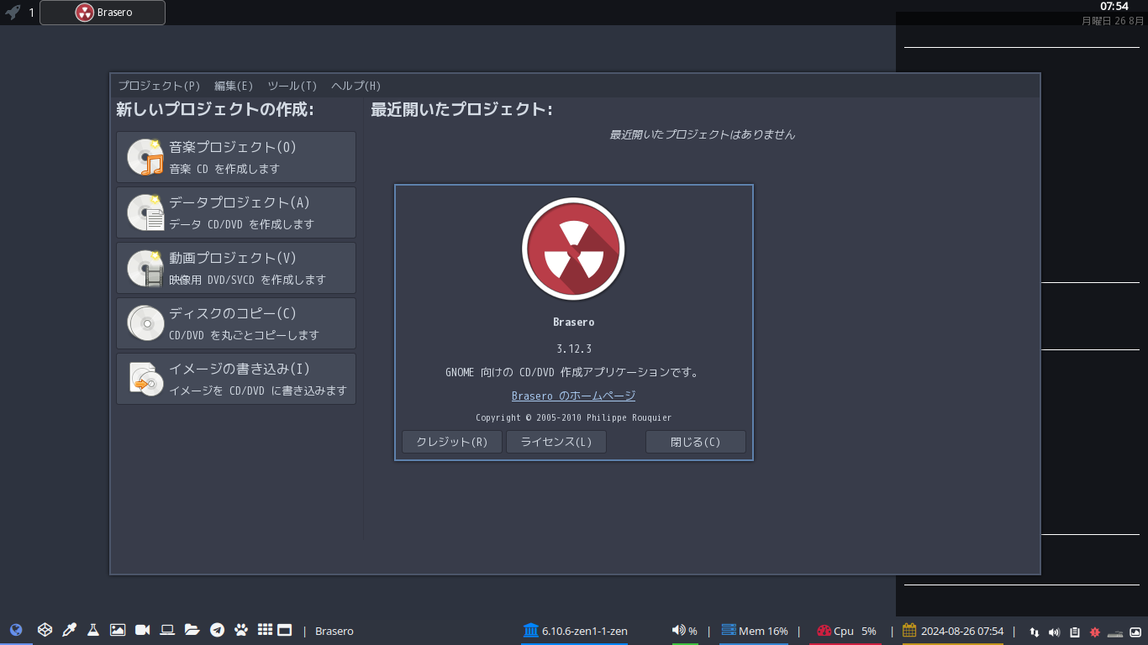This screenshot has width=1148, height=645.
Task: Click the data project disc icon
Action: click(145, 212)
